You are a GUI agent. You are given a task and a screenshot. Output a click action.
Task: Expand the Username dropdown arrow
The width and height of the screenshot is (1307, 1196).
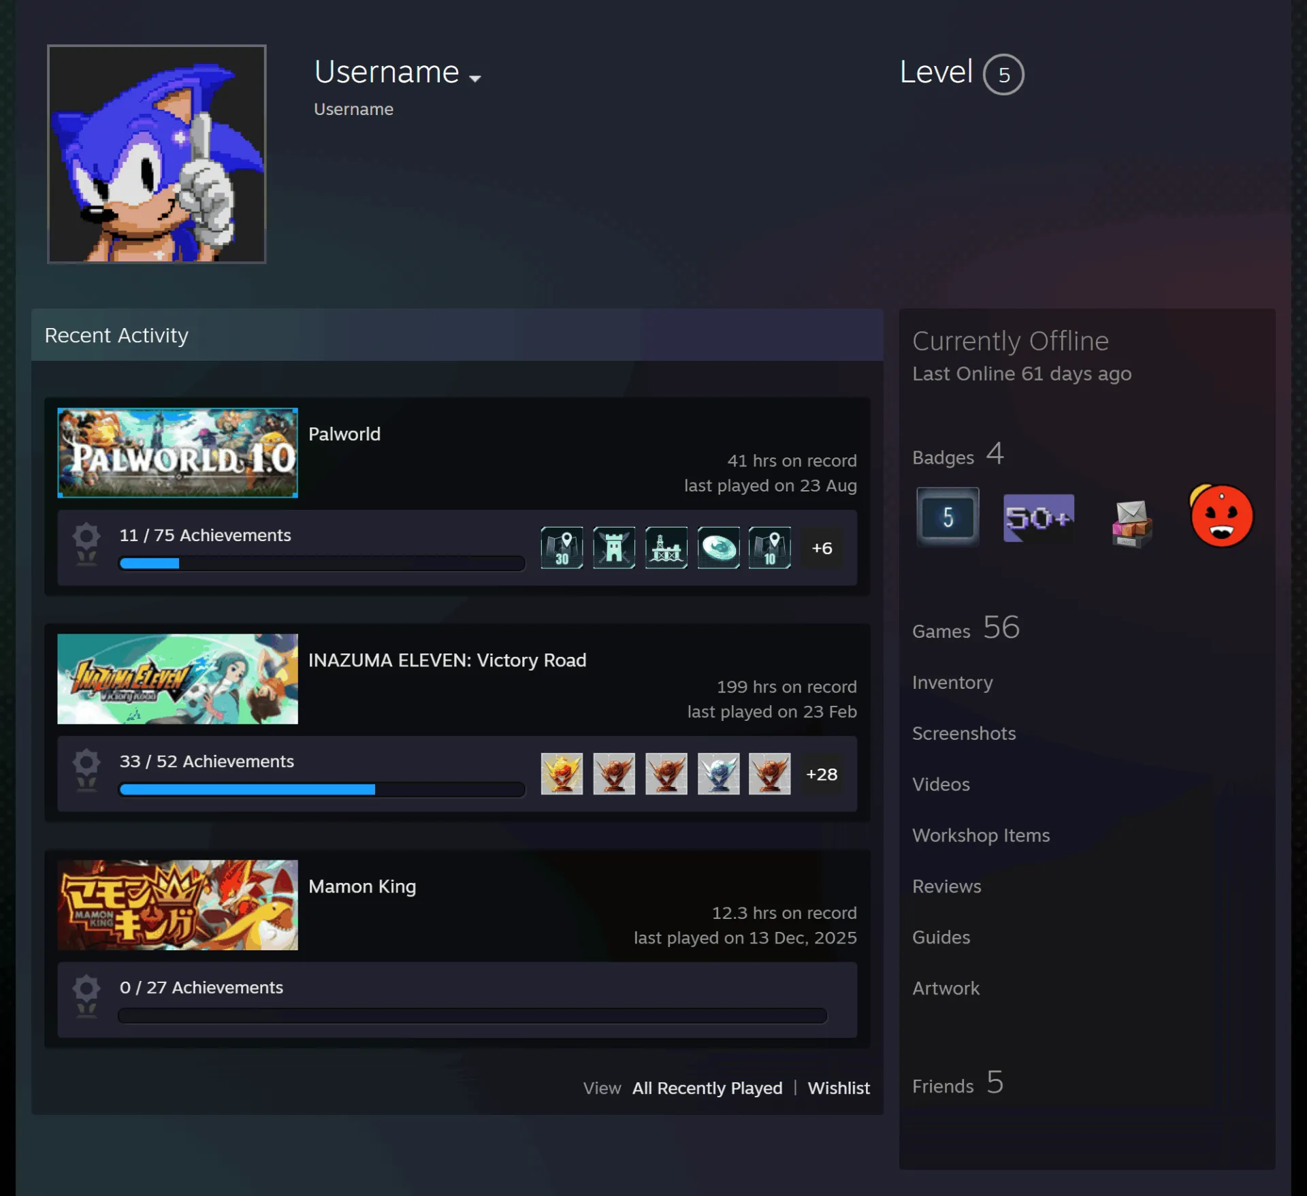coord(475,78)
